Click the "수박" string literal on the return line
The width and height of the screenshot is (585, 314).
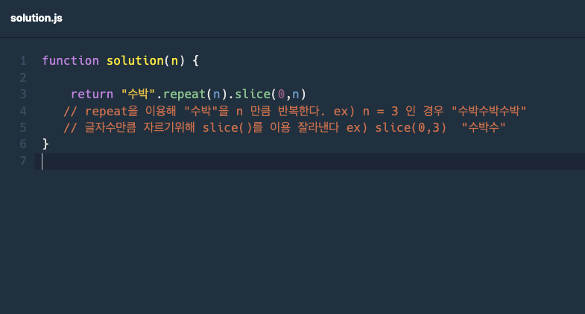point(138,94)
